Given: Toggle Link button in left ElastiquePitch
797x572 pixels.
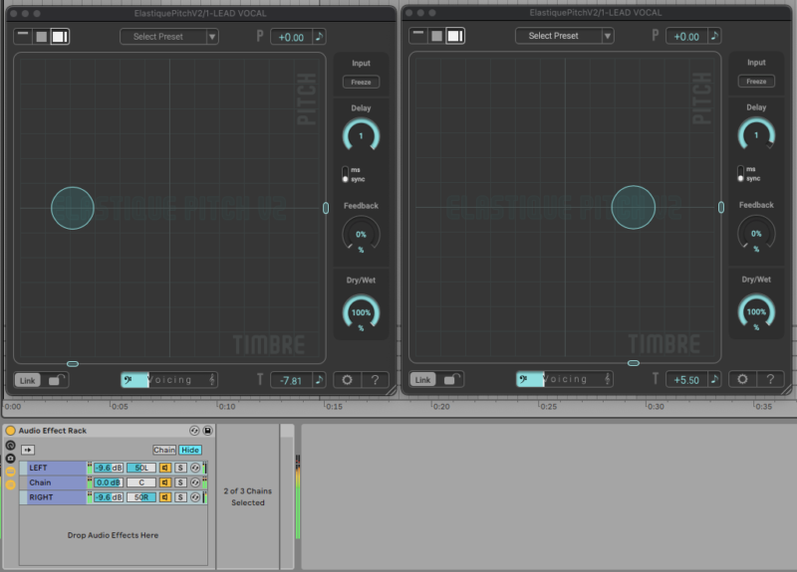Looking at the screenshot, I should [x=27, y=379].
